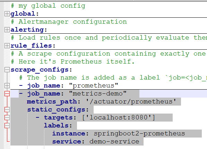Expand the prometheus job_name fold

point(7,85)
